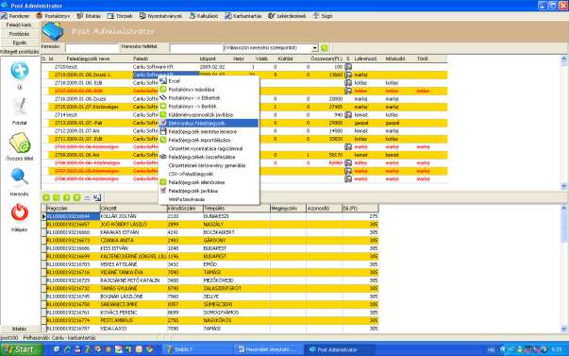Click the green search button beside the criteria combo
The height and width of the screenshot is (356, 569).
[324, 48]
